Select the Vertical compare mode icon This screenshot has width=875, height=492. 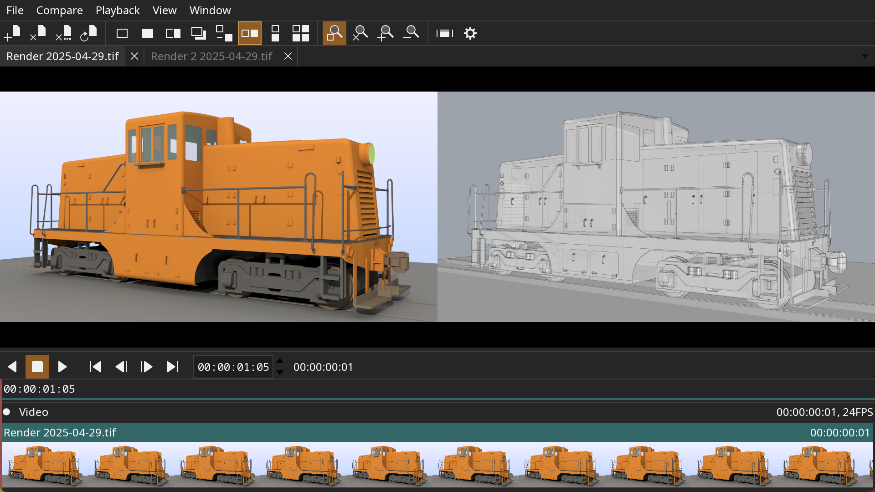click(275, 33)
